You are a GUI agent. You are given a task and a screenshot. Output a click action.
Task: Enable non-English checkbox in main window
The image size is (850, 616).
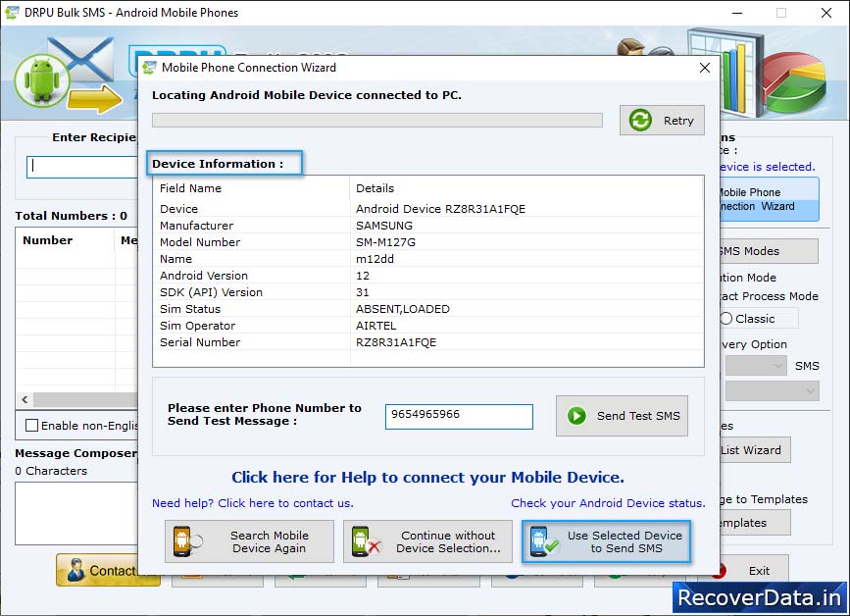(32, 426)
